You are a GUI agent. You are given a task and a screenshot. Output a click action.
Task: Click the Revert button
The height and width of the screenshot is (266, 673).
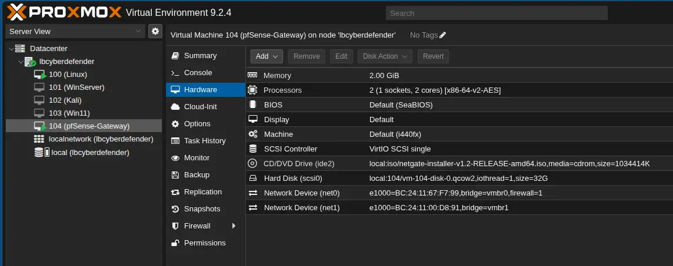(x=433, y=56)
